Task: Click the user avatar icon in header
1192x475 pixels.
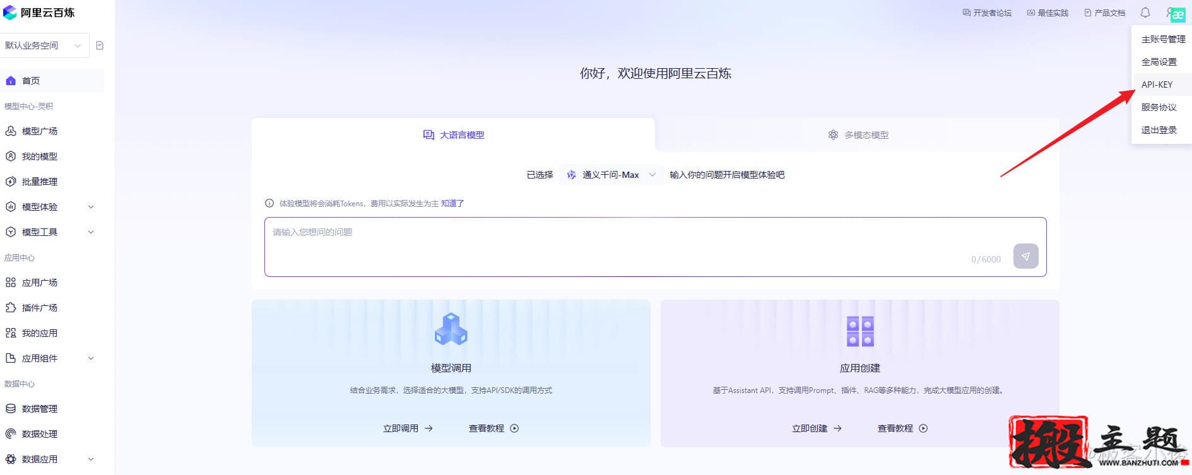Action: point(1176,14)
